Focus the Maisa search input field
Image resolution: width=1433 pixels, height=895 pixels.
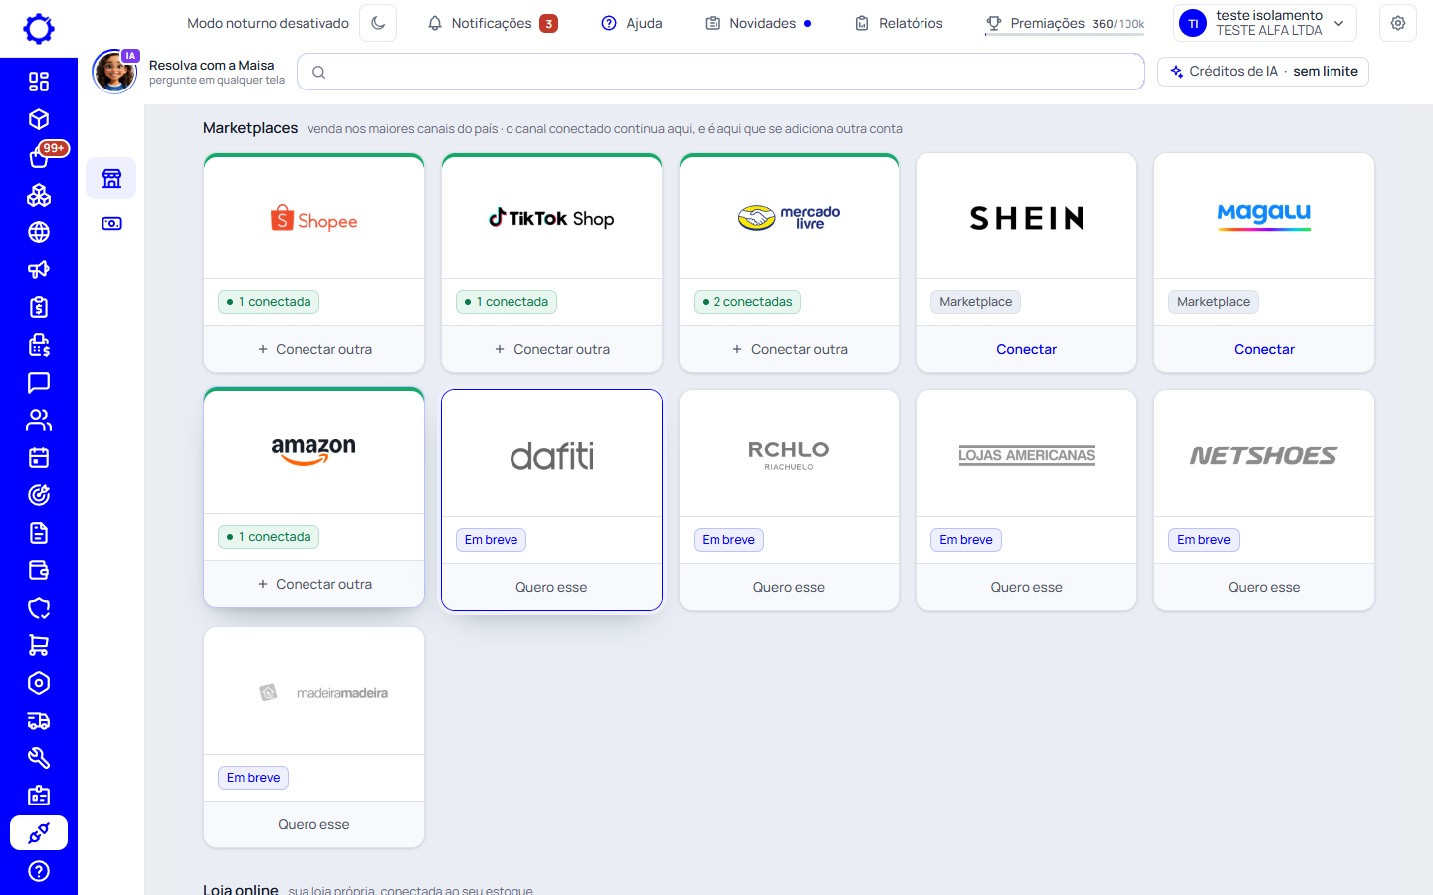pos(720,72)
